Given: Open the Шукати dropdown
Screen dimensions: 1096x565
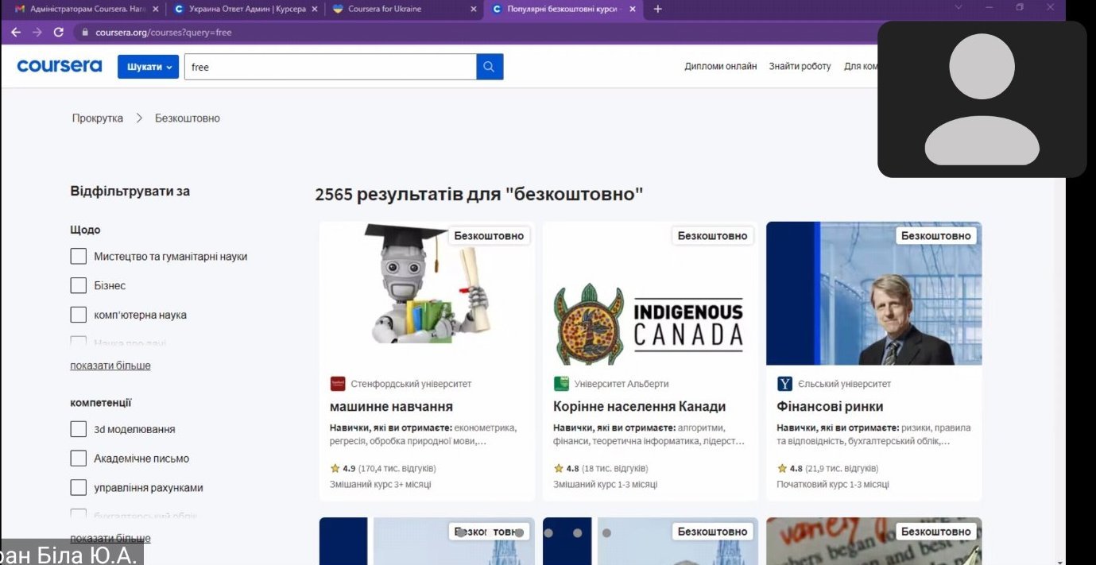Looking at the screenshot, I should pos(149,67).
